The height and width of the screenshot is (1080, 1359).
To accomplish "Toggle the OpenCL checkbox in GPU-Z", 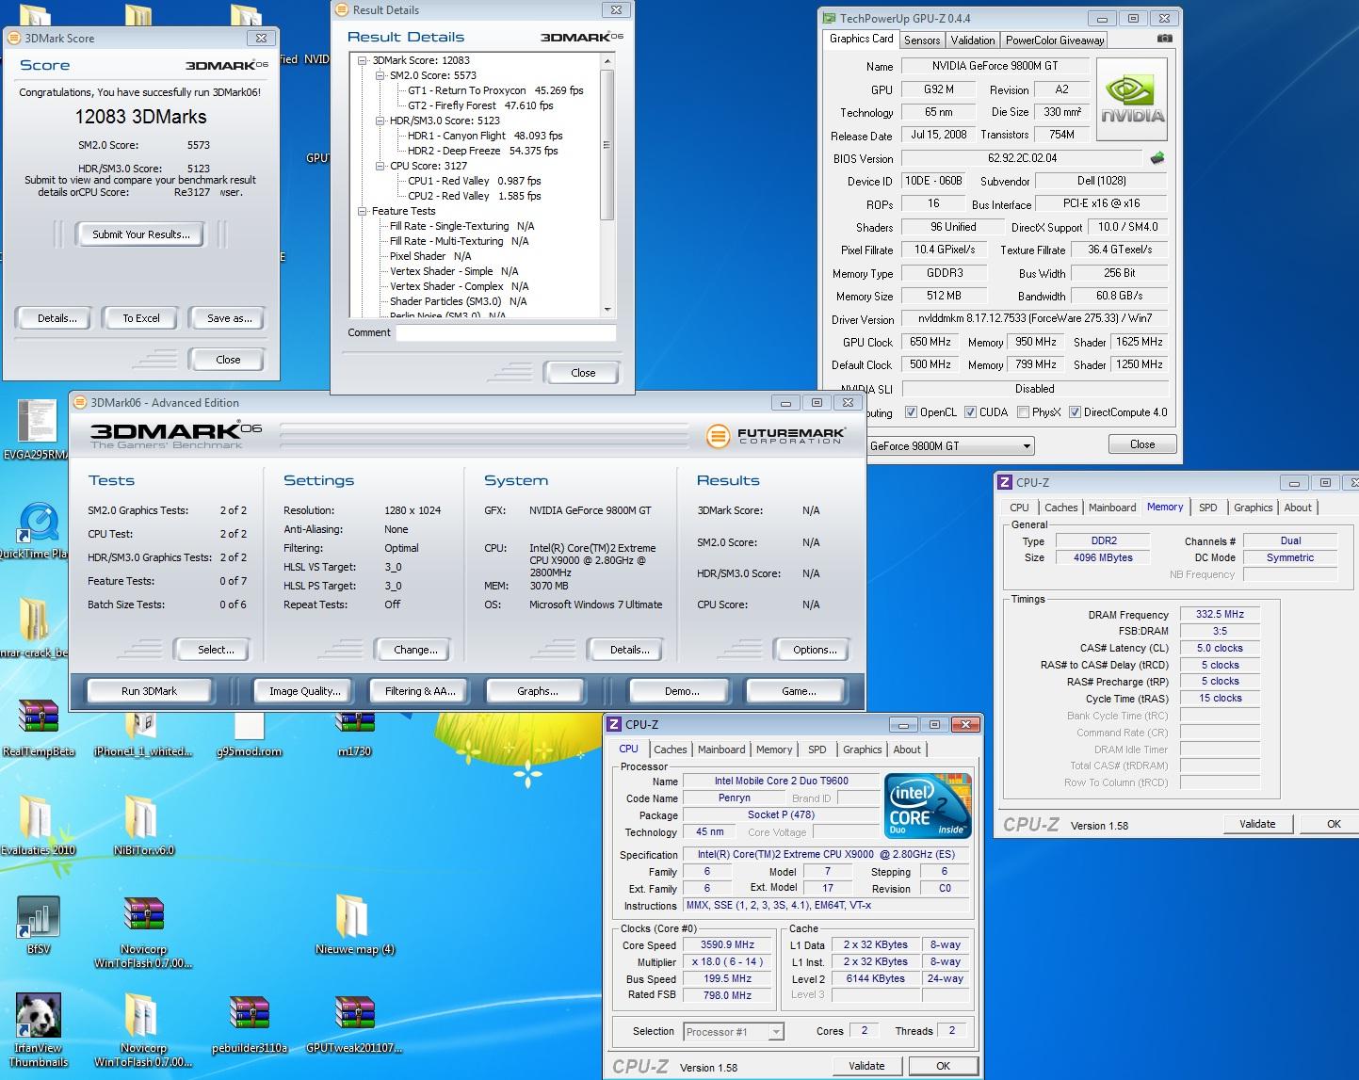I will [x=911, y=412].
